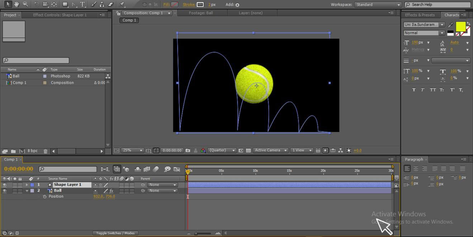The image size is (473, 237).
Task: Choose the Horizontal Type tool
Action: 83,4
